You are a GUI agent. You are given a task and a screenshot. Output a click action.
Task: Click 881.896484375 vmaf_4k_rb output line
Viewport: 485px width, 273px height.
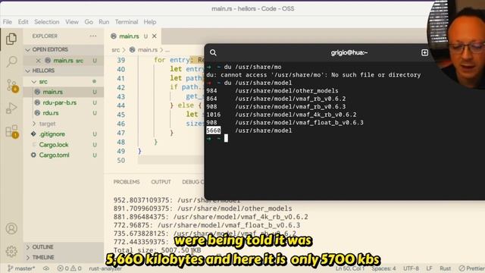coord(211,217)
